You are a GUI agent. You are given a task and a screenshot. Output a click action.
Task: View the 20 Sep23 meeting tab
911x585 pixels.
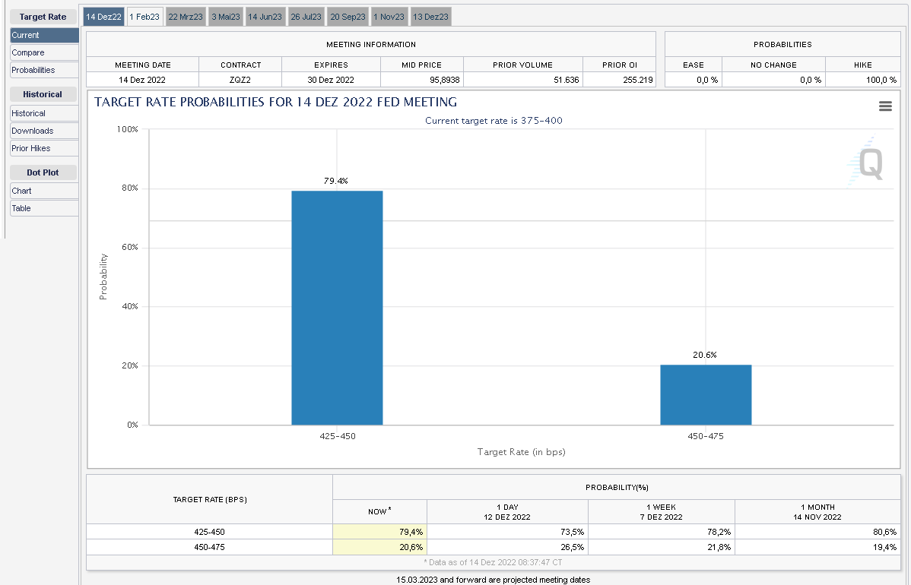pyautogui.click(x=348, y=15)
